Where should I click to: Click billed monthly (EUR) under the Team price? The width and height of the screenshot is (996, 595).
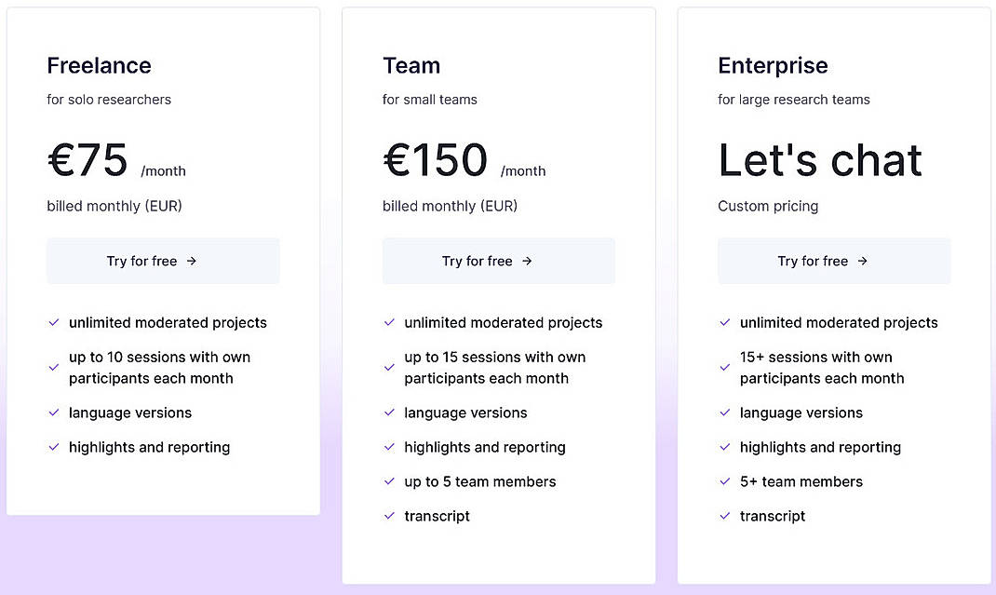[450, 206]
